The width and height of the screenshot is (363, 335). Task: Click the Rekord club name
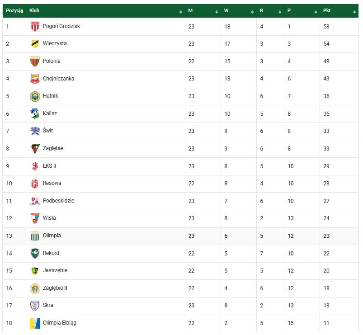pyautogui.click(x=51, y=253)
